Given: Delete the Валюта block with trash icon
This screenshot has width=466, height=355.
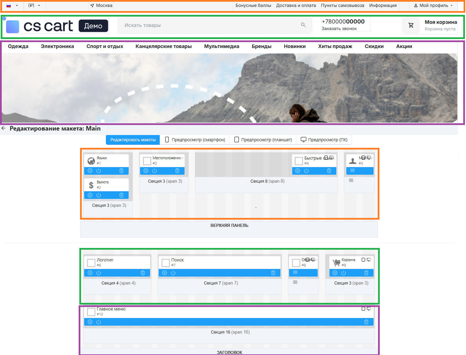Looking at the screenshot, I should coord(121,195).
